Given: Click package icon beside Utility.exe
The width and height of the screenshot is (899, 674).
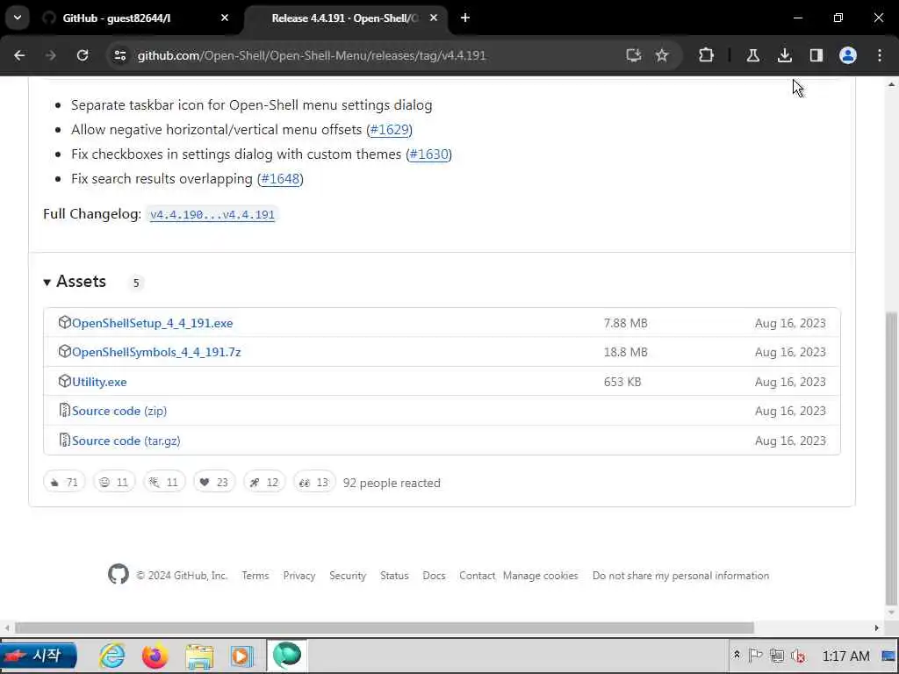Looking at the screenshot, I should [x=65, y=381].
